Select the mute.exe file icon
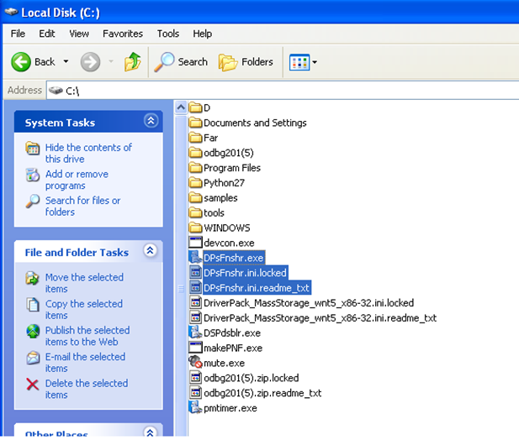 [195, 363]
